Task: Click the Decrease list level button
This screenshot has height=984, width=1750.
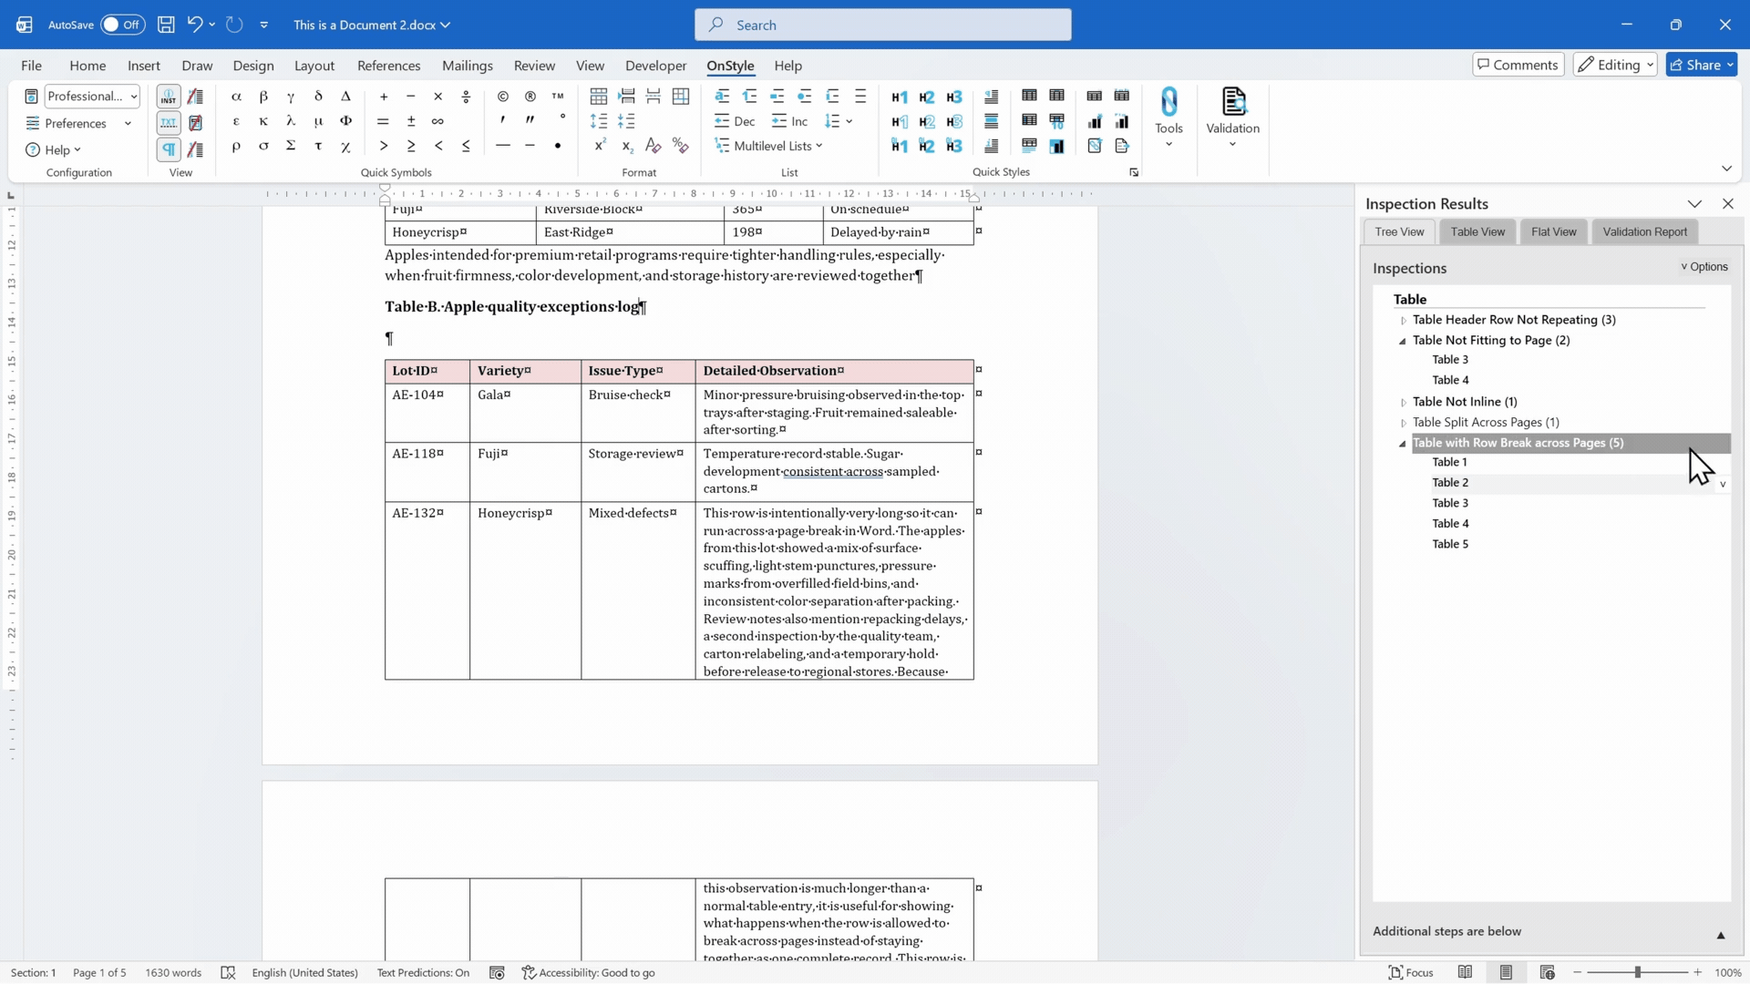Action: tap(735, 121)
